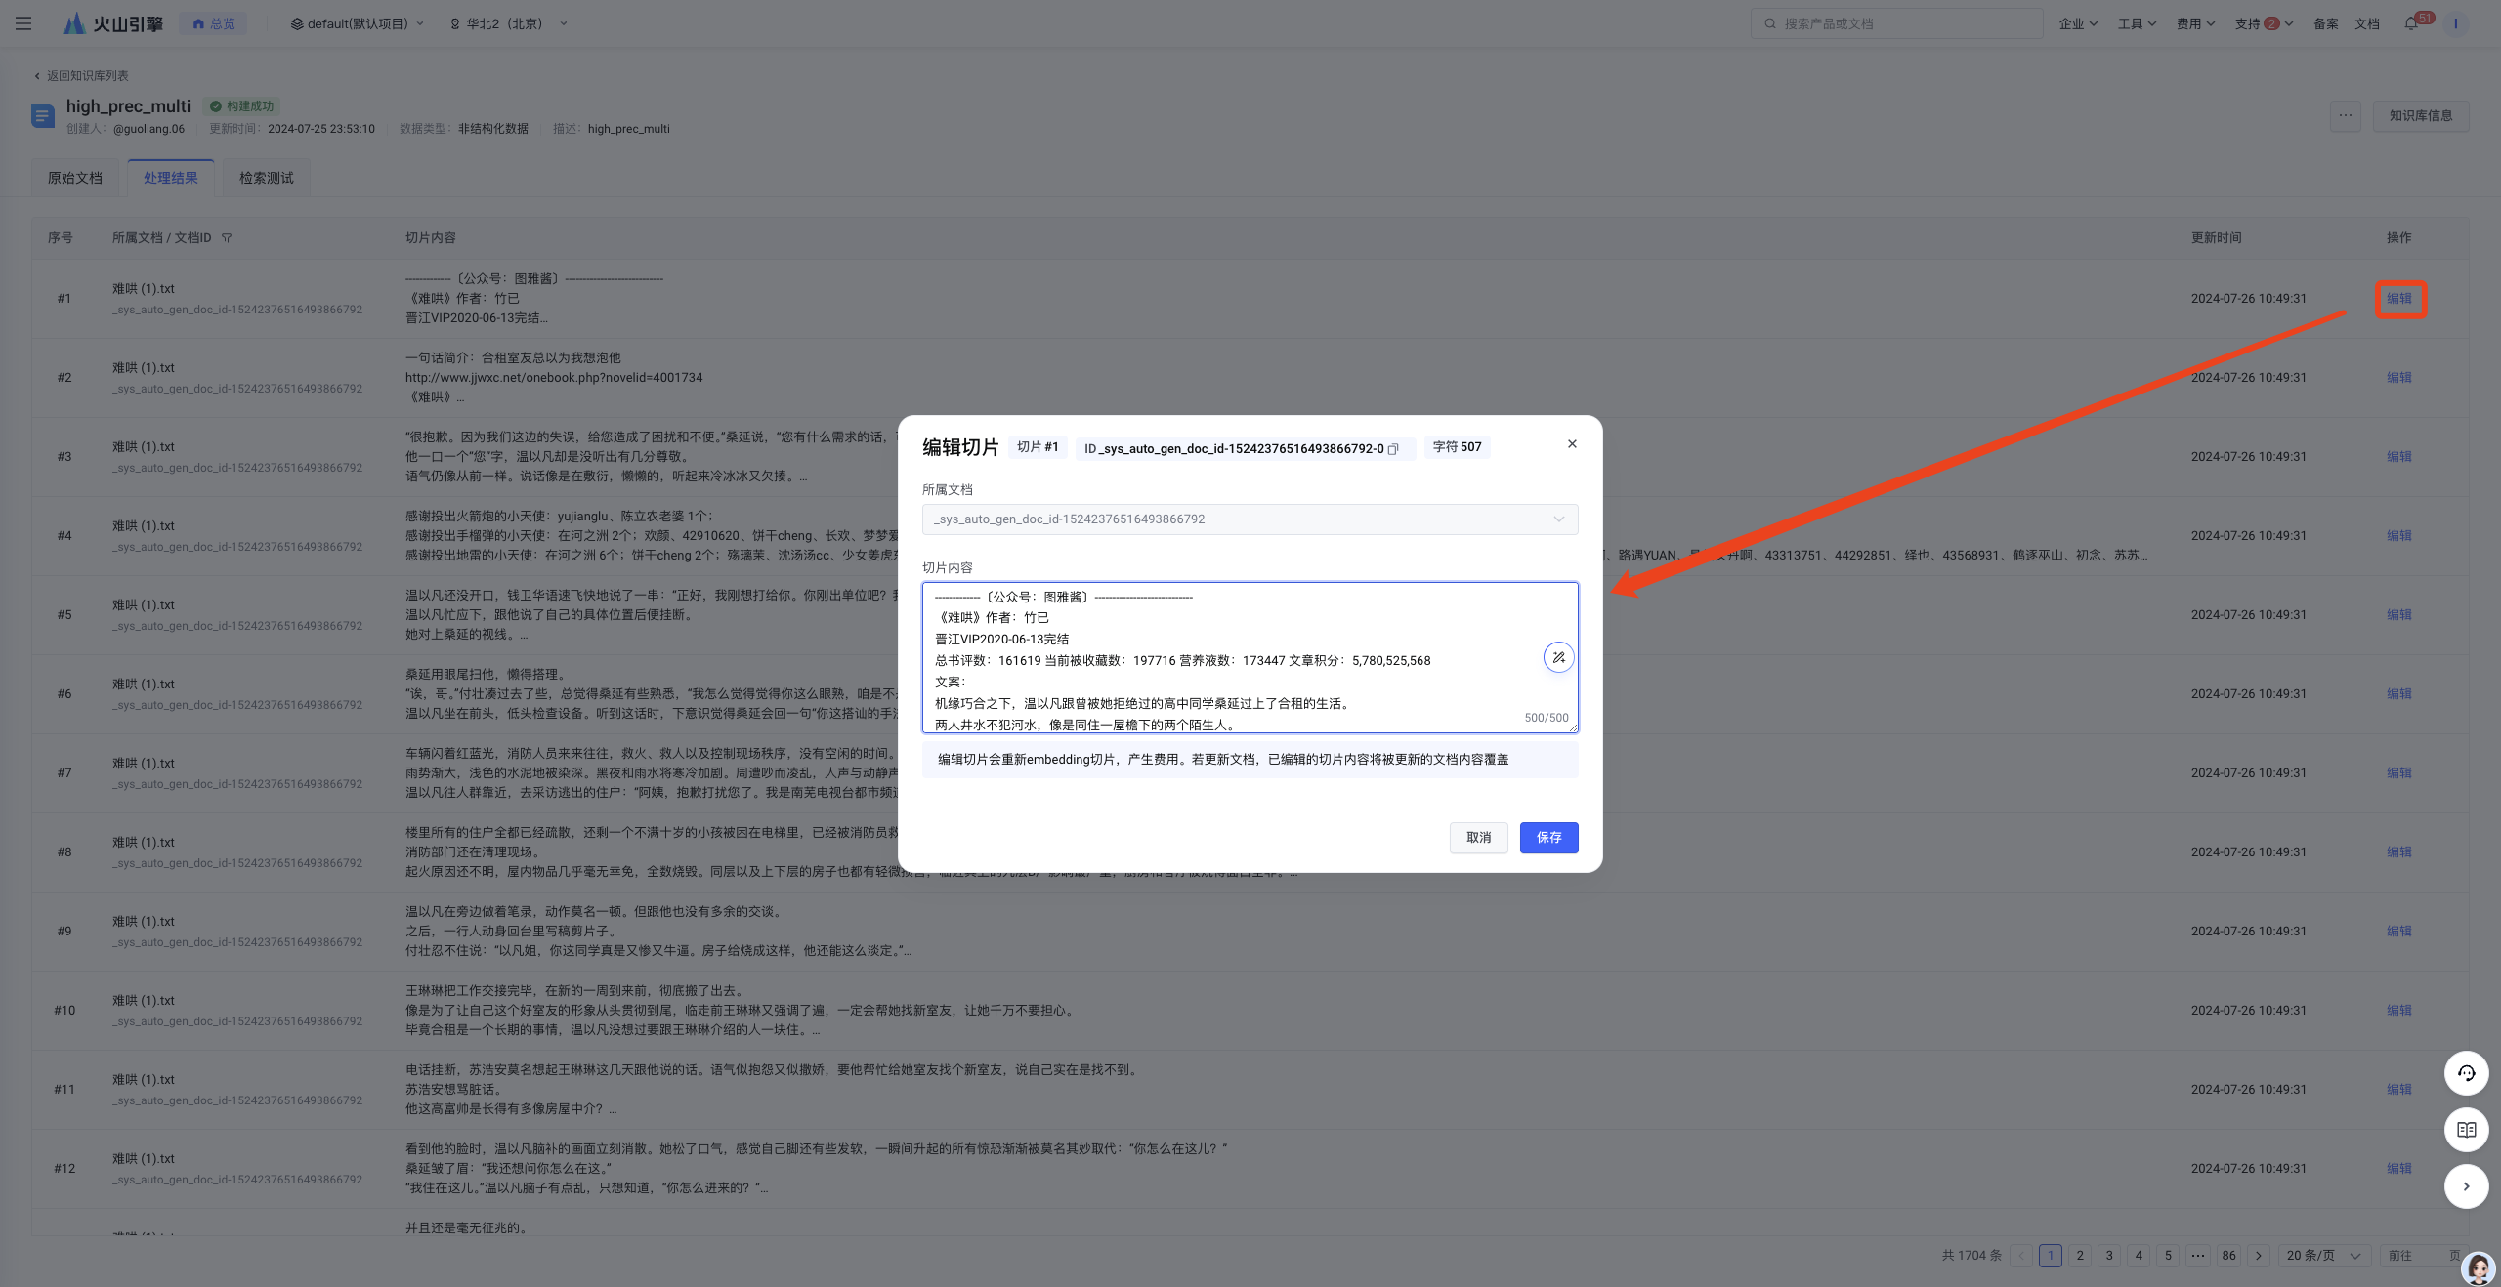Viewport: 2501px width, 1287px height.
Task: Expand the 华北2 region selector
Action: coord(508,23)
